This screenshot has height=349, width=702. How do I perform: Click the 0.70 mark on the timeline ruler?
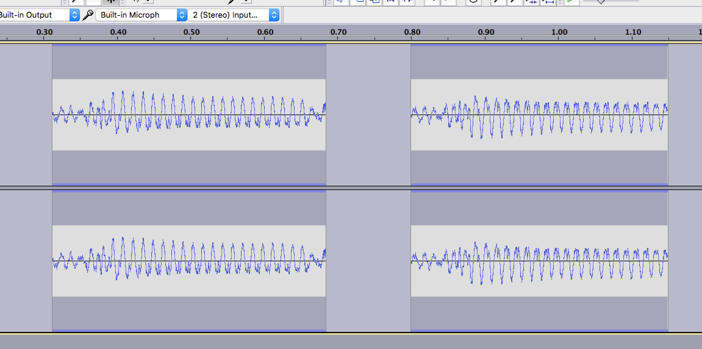click(x=338, y=32)
